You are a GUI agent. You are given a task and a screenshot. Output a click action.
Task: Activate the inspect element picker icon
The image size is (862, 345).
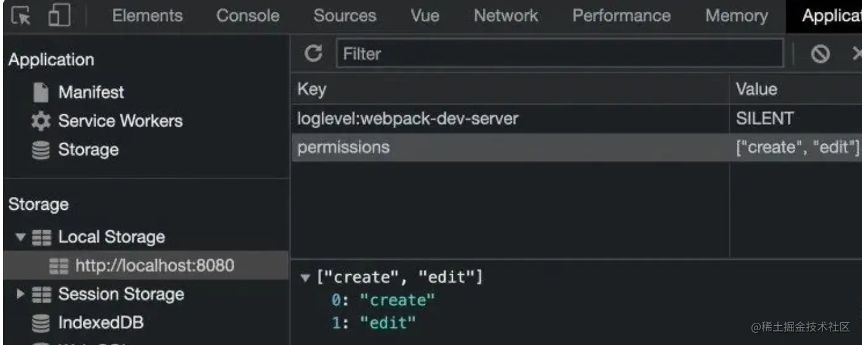pos(22,15)
